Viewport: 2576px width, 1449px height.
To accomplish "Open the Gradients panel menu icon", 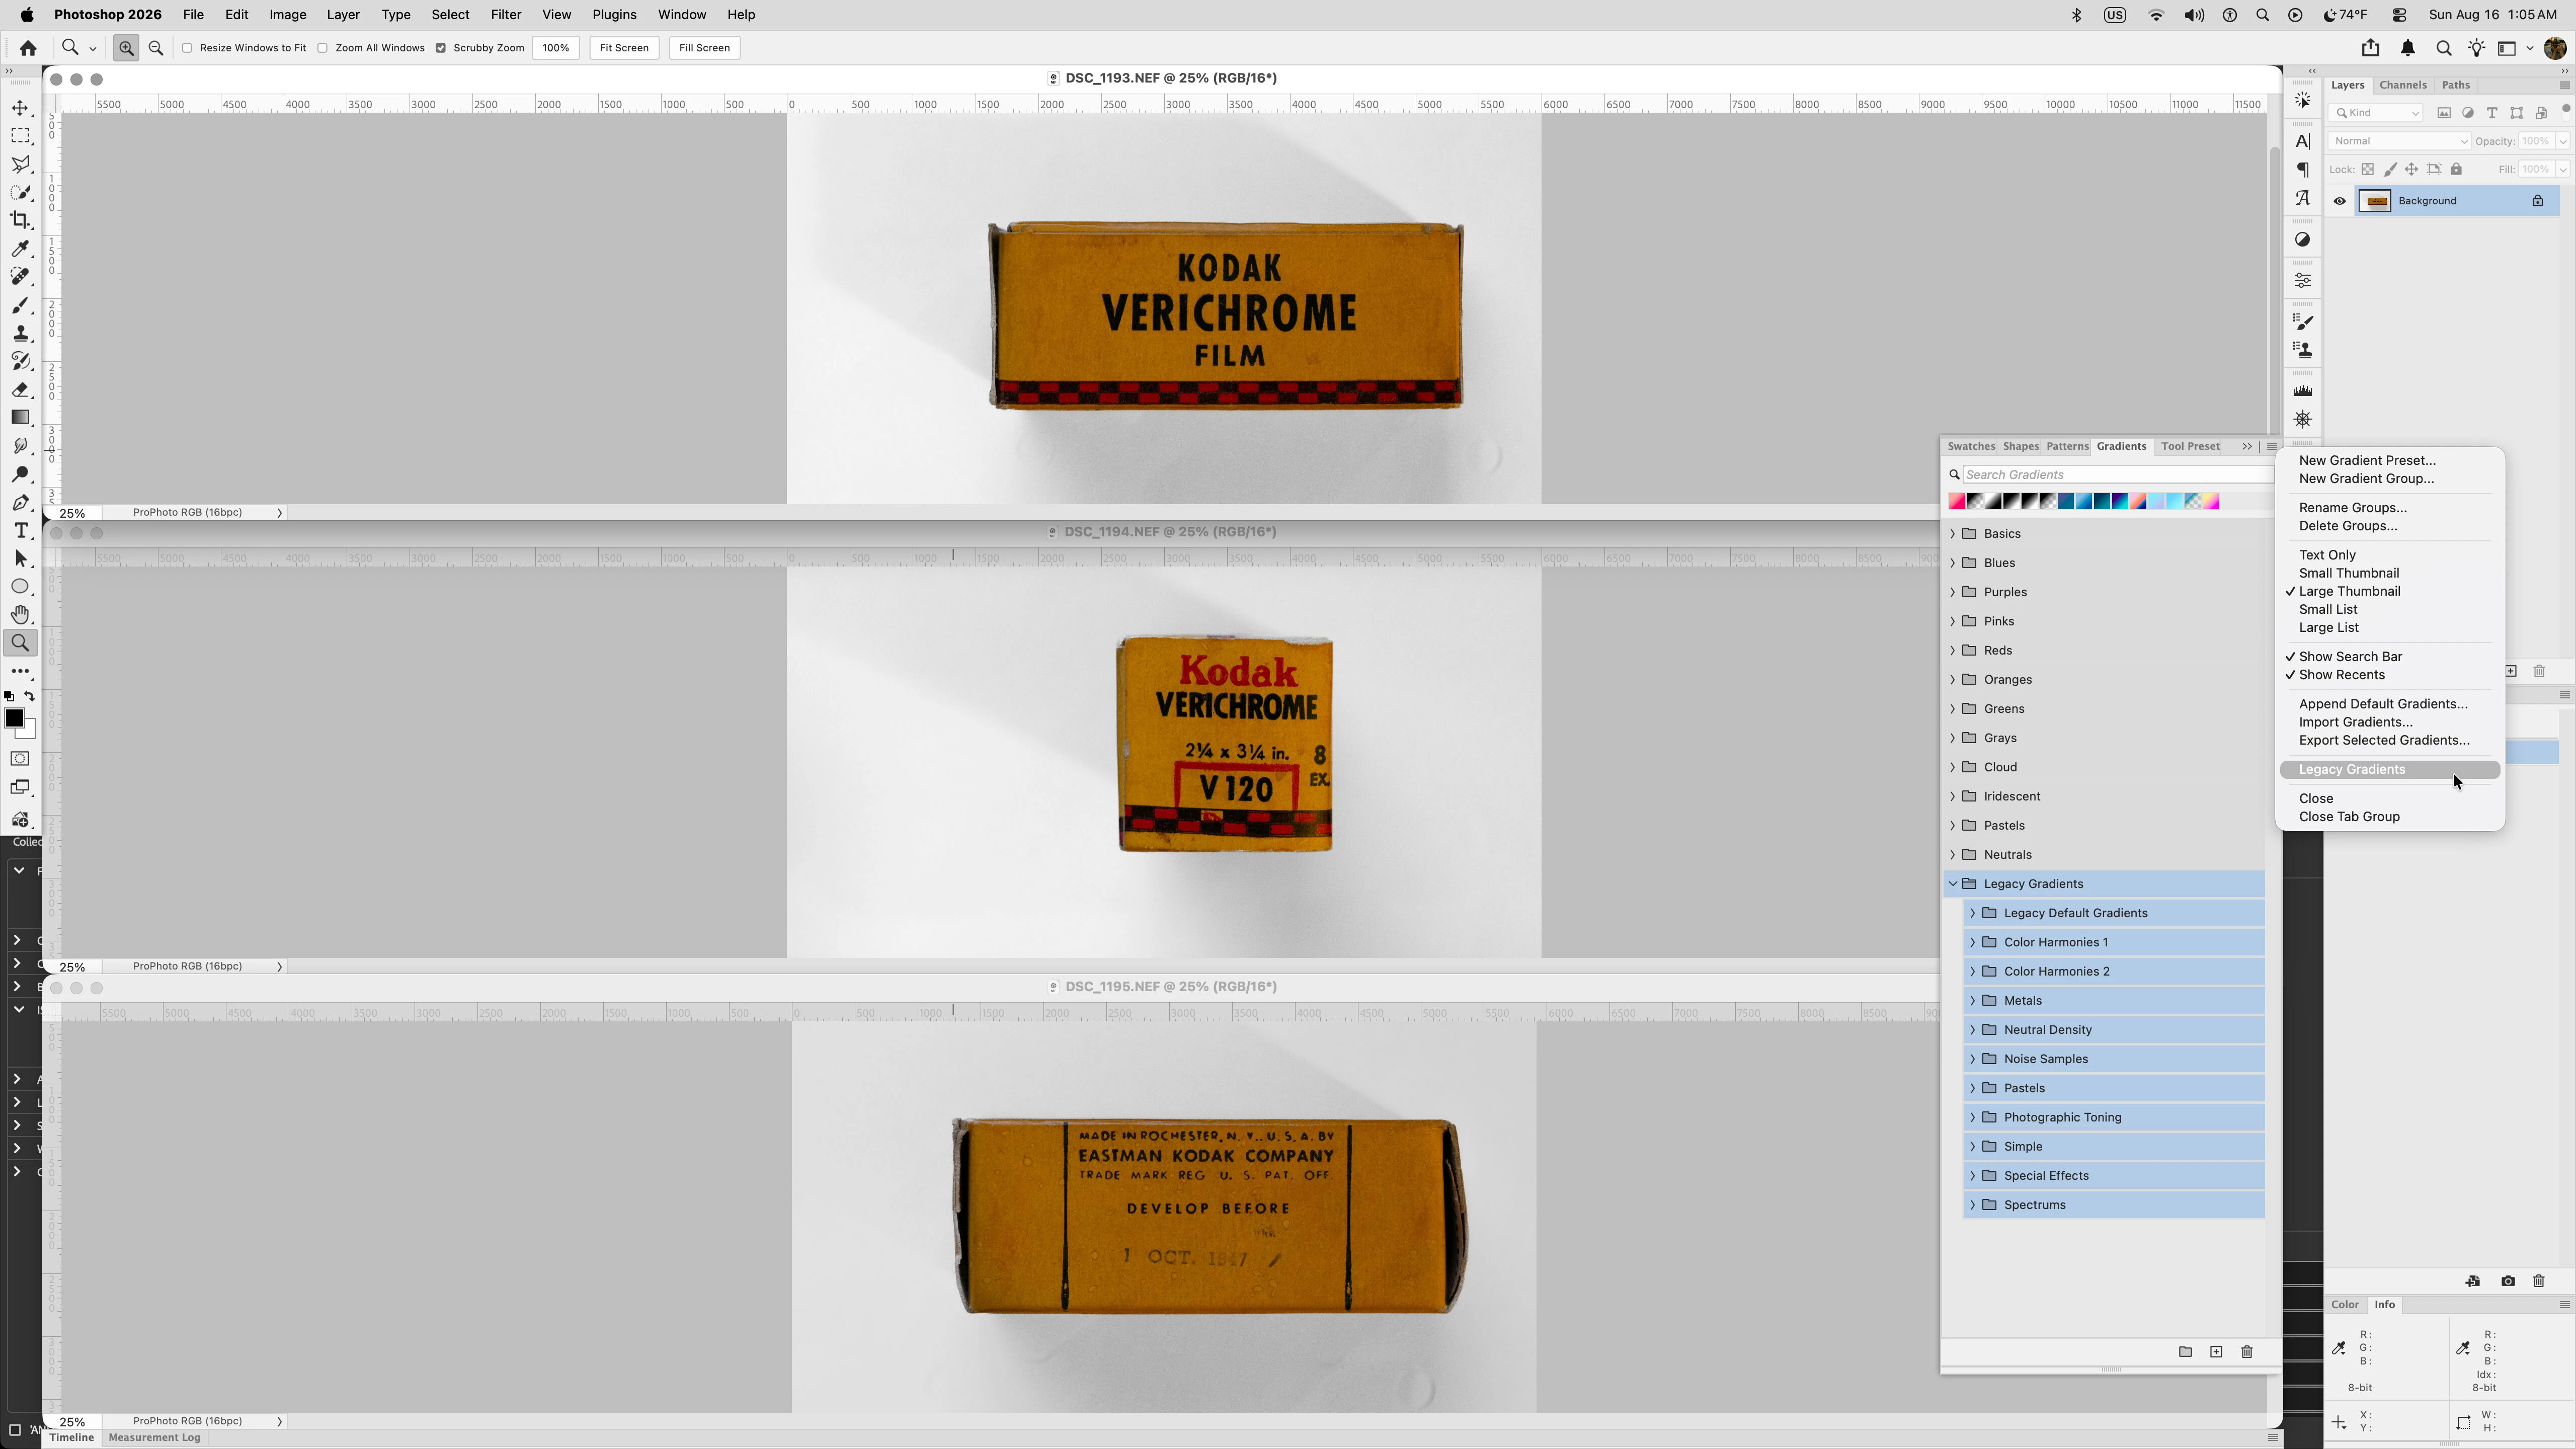I will (x=2272, y=447).
